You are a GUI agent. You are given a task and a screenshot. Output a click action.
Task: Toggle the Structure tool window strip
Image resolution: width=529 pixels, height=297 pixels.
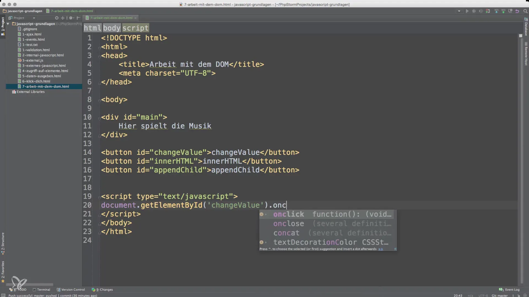point(3,243)
